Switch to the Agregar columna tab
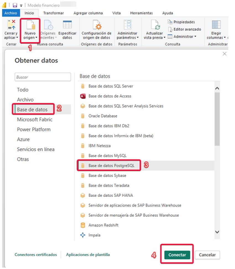Screen dimensions: 235x269 click(88, 13)
